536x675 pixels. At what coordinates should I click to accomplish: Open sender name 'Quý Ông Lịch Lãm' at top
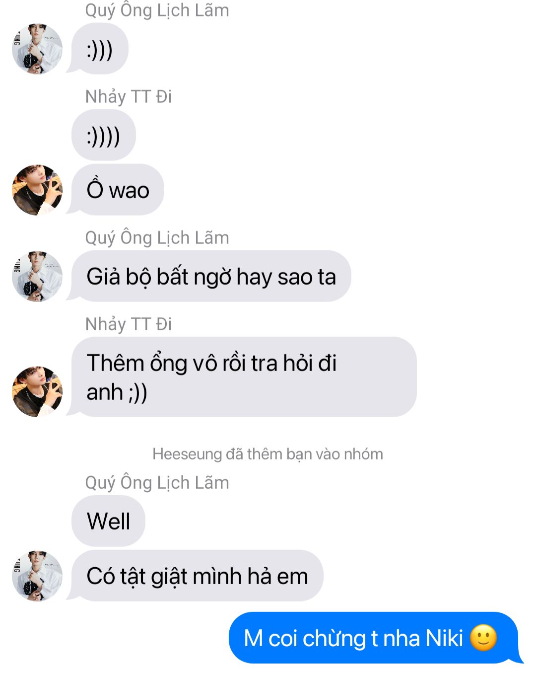157,10
